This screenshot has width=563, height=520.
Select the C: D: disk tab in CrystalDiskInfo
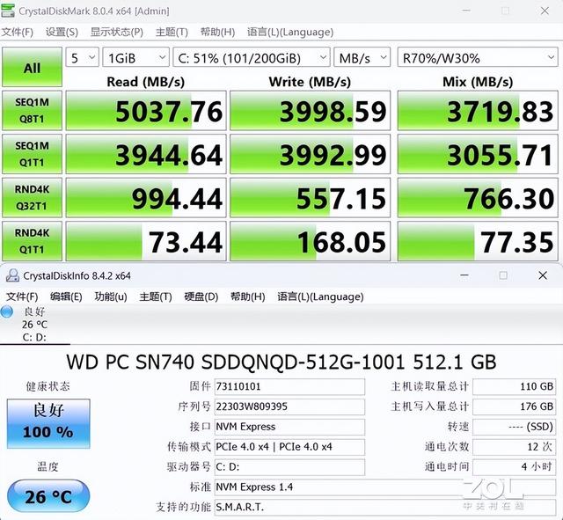click(x=35, y=325)
